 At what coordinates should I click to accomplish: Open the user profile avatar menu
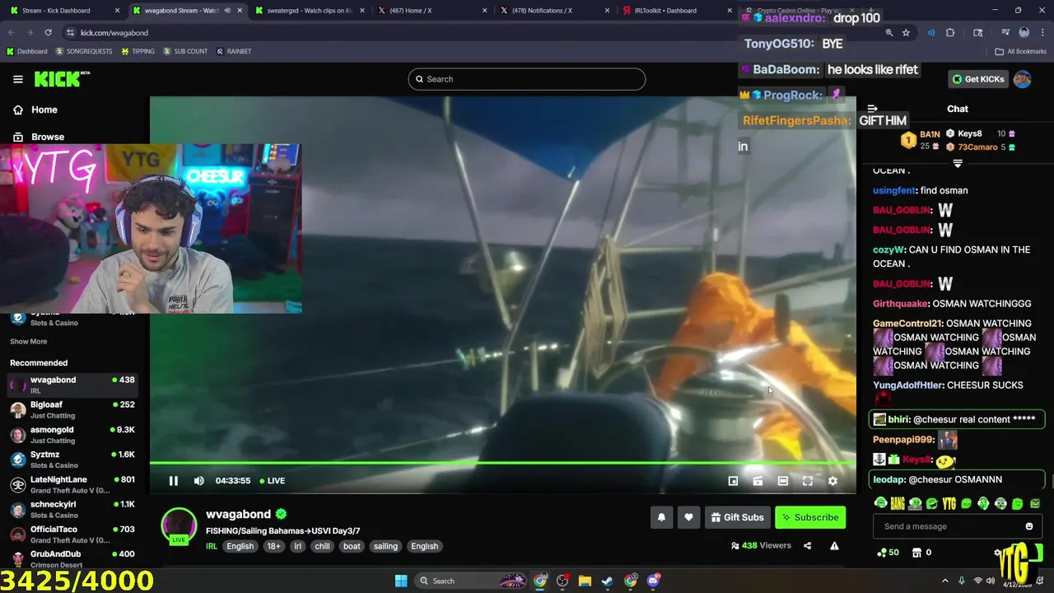click(x=1023, y=79)
